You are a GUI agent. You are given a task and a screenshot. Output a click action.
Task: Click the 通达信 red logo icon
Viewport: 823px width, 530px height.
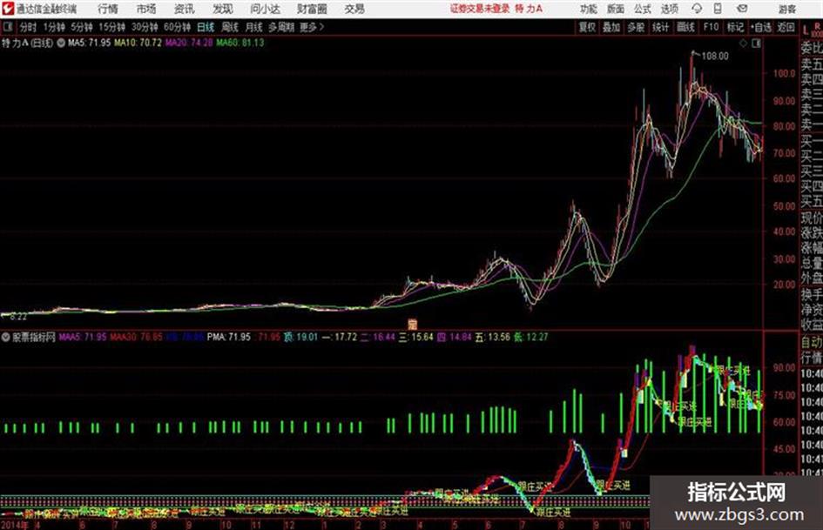click(7, 9)
